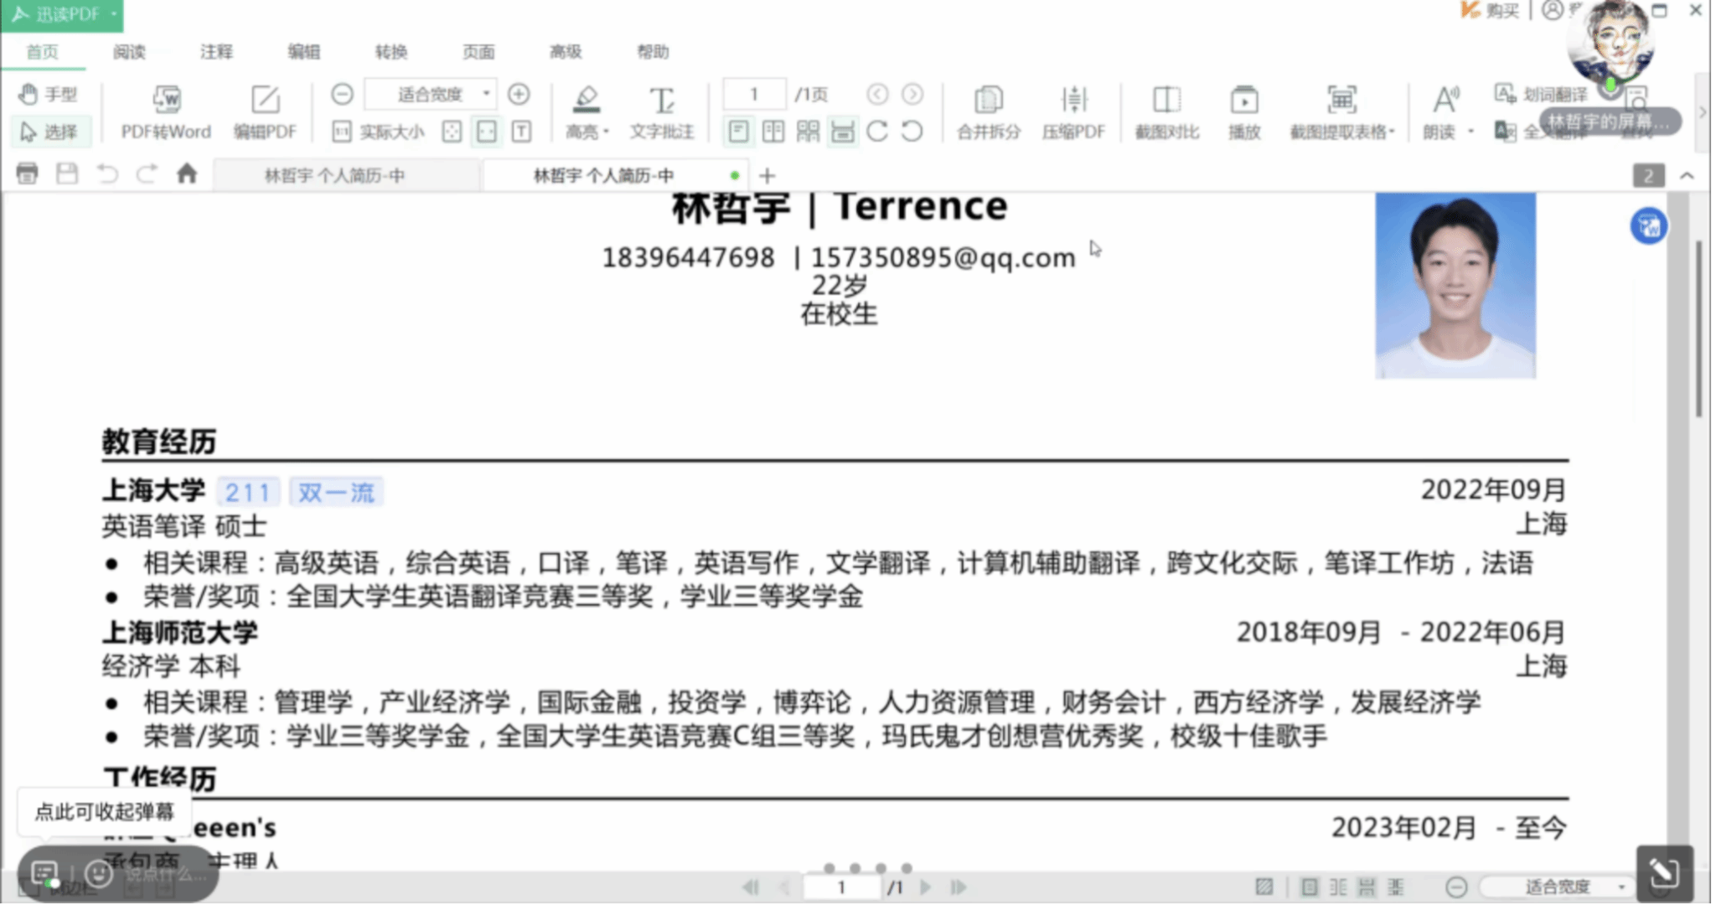Expand the 高亮 highlight options arrow
This screenshot has height=905, width=1716.
click(606, 132)
